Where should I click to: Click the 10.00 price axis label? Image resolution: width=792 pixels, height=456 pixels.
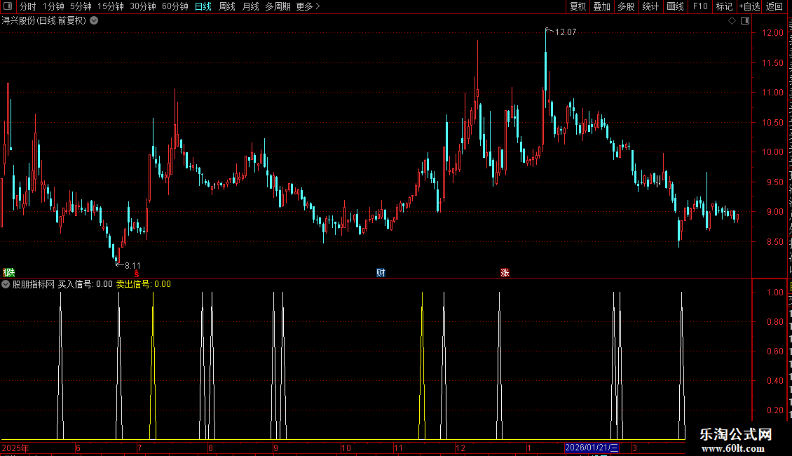click(772, 152)
